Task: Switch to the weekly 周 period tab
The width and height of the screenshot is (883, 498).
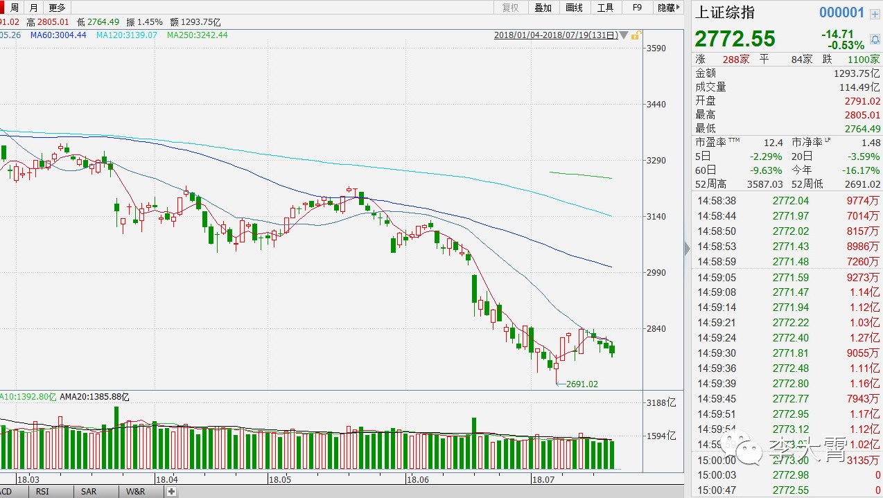Action: tap(14, 8)
